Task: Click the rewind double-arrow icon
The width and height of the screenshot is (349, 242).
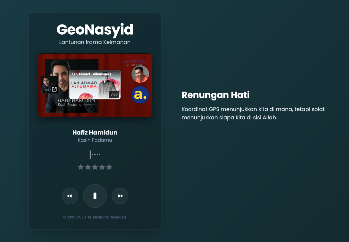Action: coord(70,196)
